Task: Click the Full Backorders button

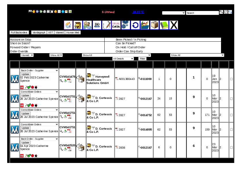Action: tap(19, 32)
